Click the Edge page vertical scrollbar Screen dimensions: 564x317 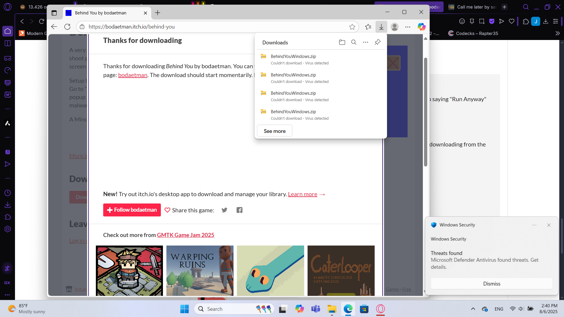tap(425, 112)
